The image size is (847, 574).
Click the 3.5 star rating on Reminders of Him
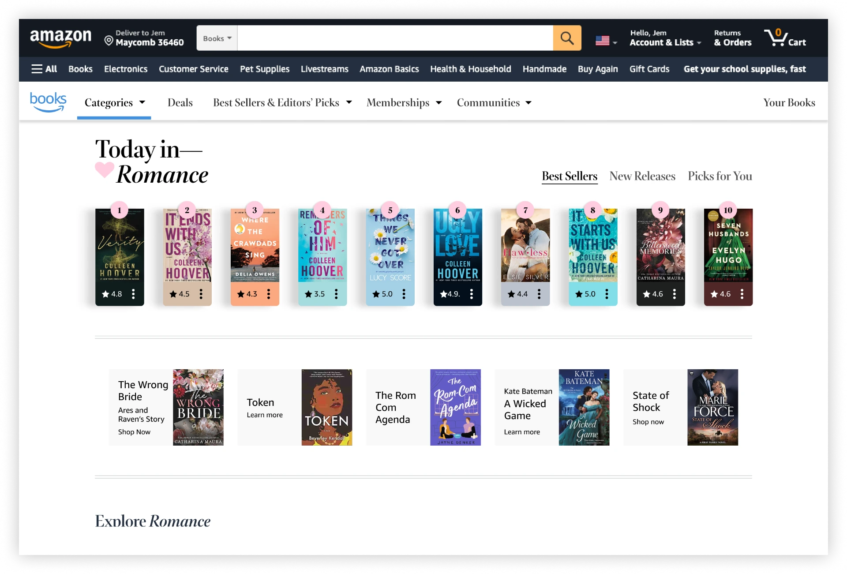(x=315, y=294)
